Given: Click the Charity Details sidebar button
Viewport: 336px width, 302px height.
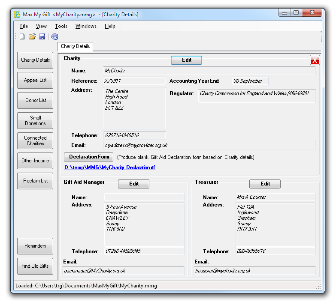Looking at the screenshot, I should (x=35, y=60).
